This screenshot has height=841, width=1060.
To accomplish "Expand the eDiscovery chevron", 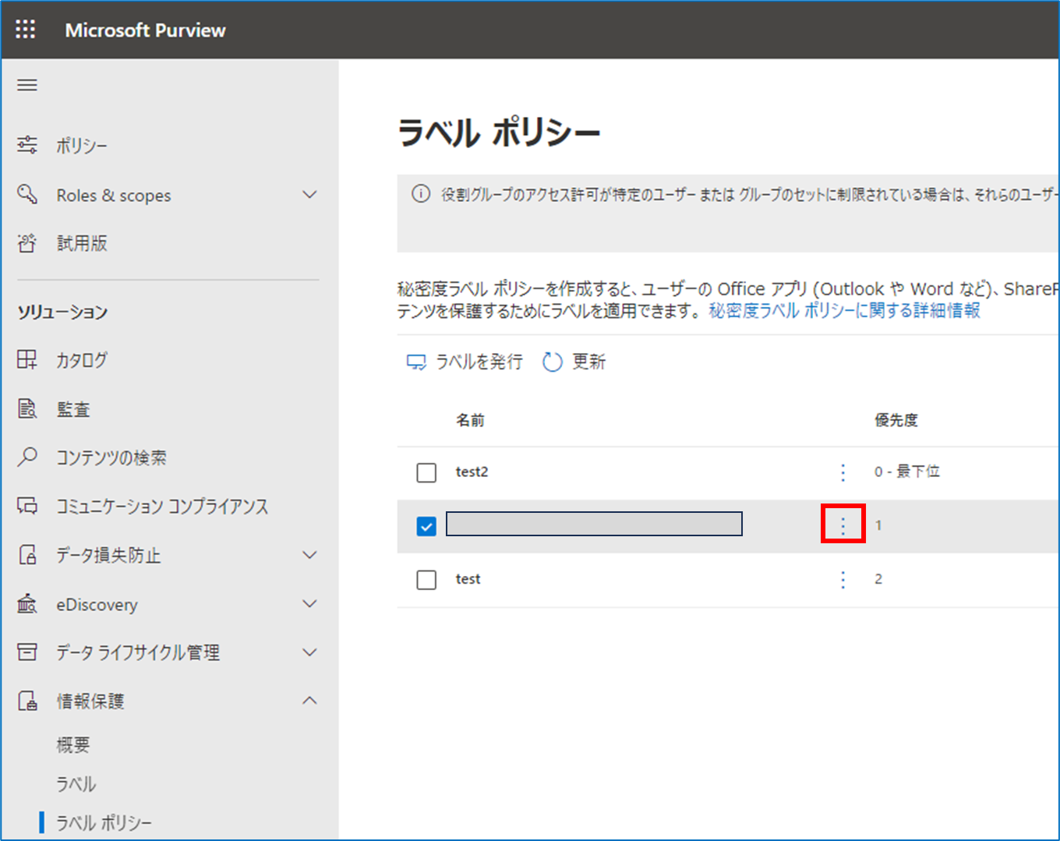I will pyautogui.click(x=309, y=603).
